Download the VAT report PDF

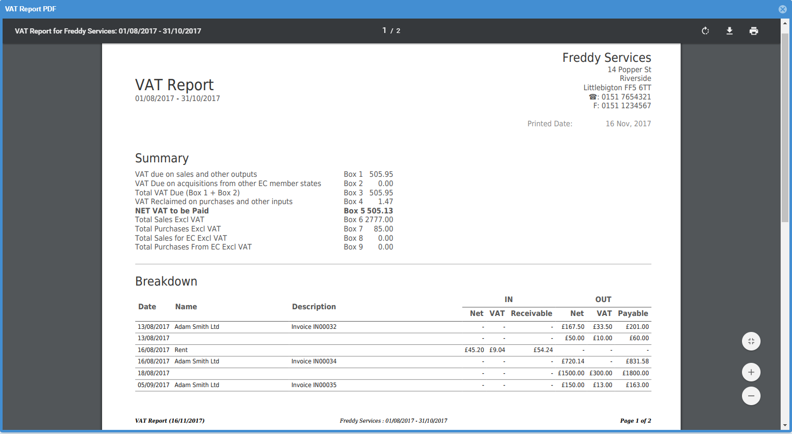click(730, 31)
